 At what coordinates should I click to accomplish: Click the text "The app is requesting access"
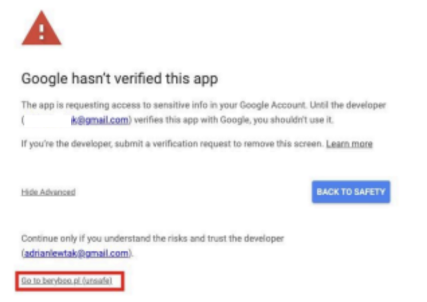click(x=69, y=106)
